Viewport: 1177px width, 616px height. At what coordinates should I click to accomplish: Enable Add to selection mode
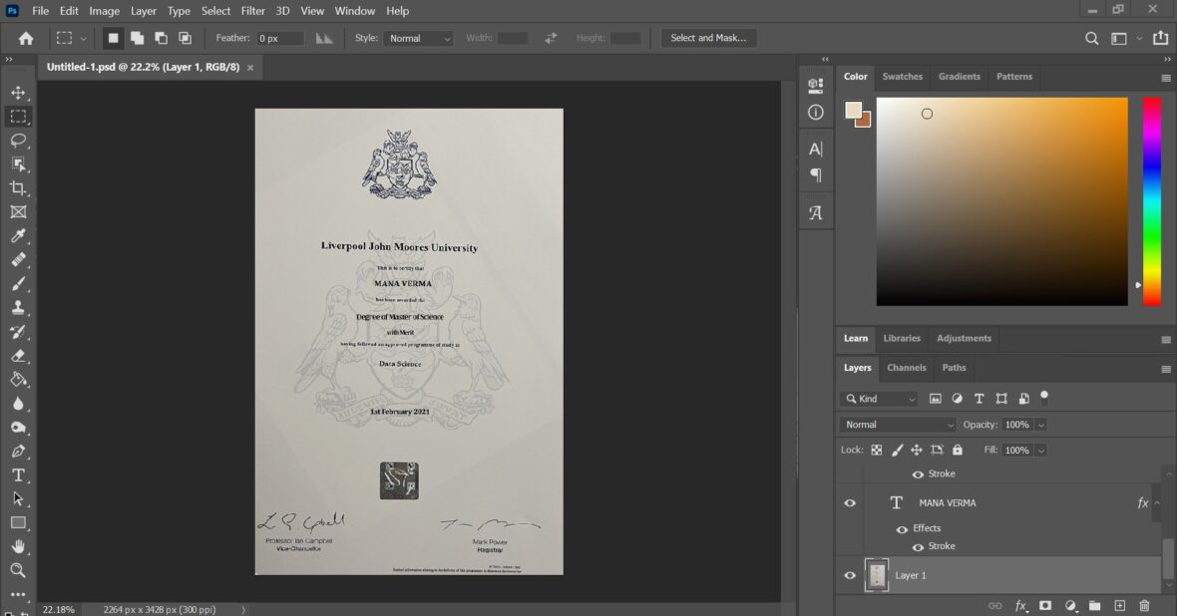click(137, 38)
